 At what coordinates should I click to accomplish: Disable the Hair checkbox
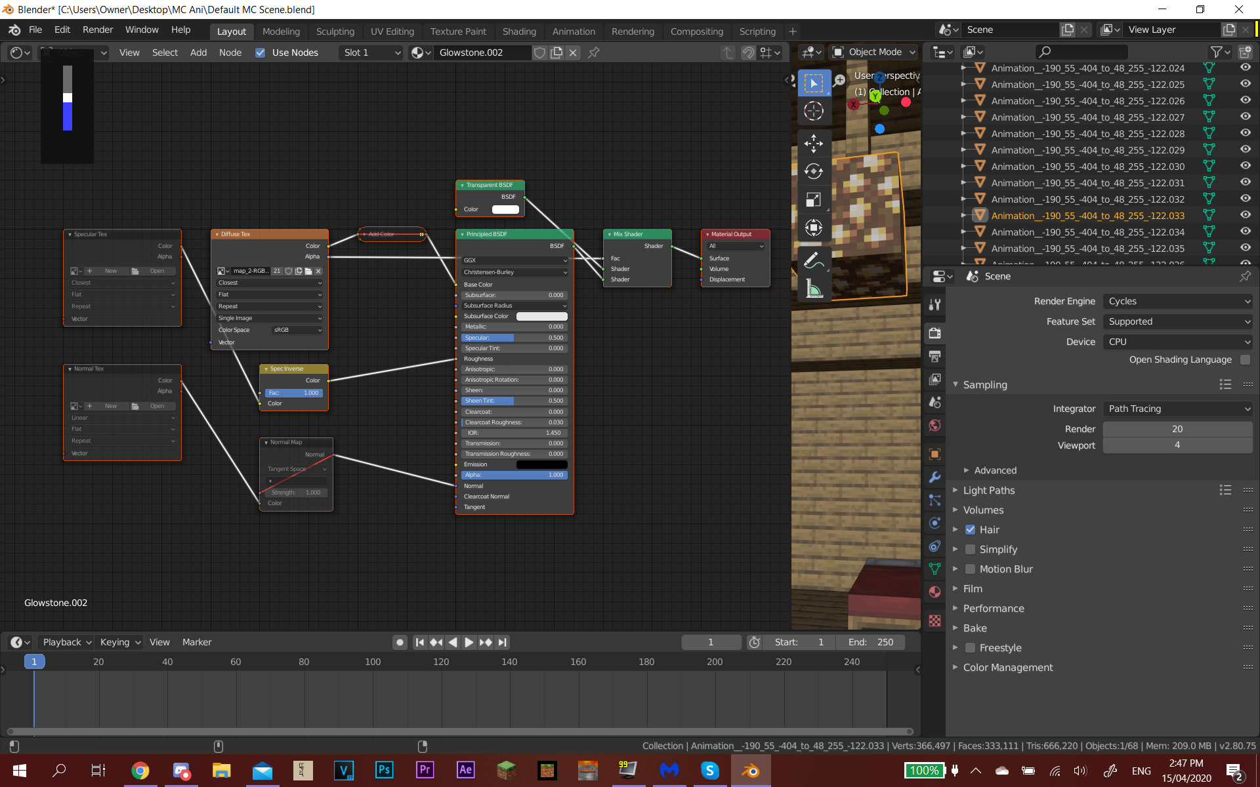970,530
